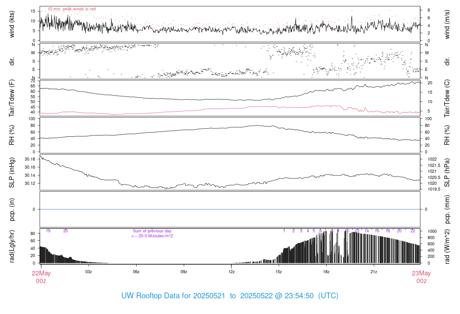This screenshot has width=460, height=314.
Task: Select the 'pcp. (in)' axis label
Action: tap(12, 209)
